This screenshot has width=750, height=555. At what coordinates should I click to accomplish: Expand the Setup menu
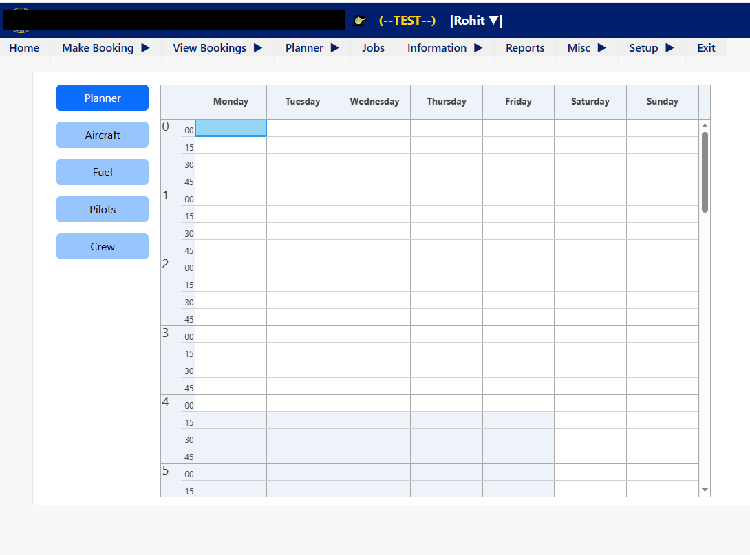(x=651, y=48)
